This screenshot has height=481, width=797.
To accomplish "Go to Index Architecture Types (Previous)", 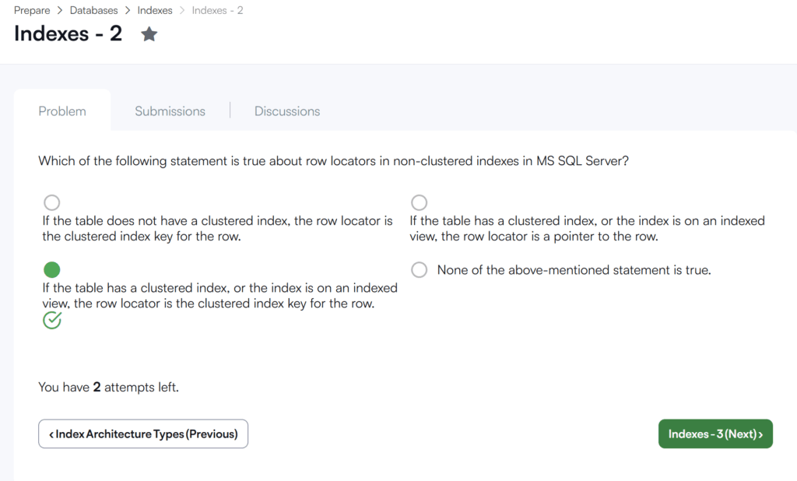I will (x=143, y=434).
